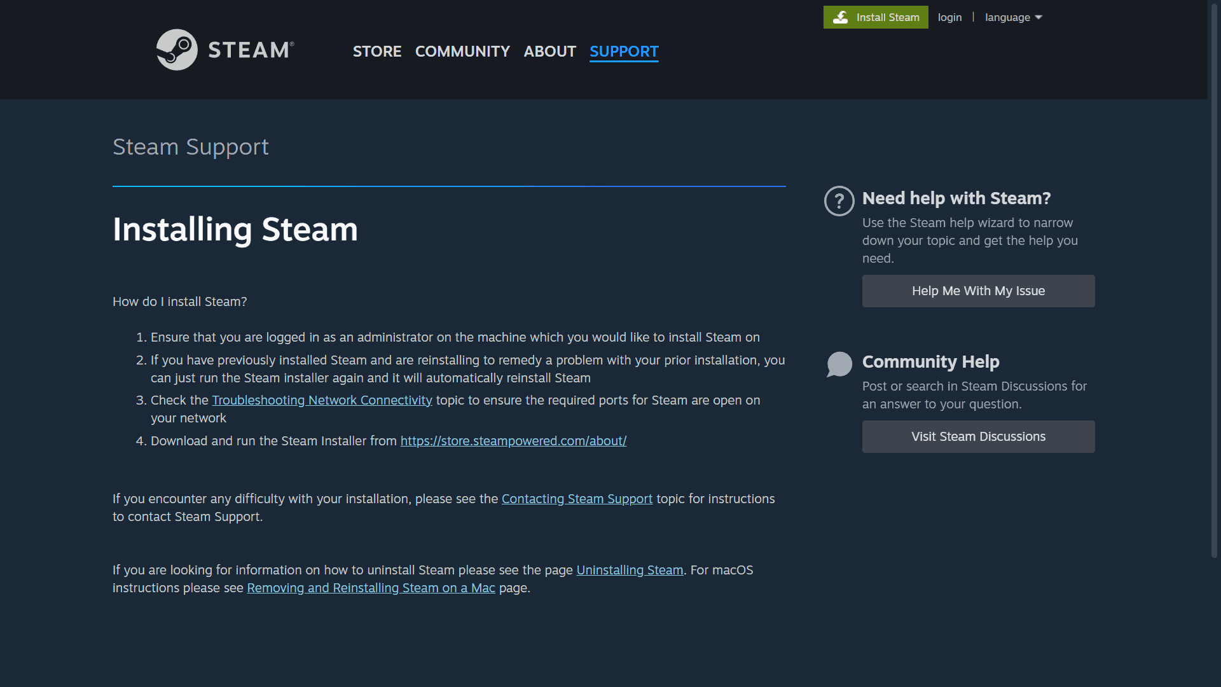This screenshot has height=687, width=1221.
Task: Open the Uninstalling Steam link
Action: pos(630,570)
